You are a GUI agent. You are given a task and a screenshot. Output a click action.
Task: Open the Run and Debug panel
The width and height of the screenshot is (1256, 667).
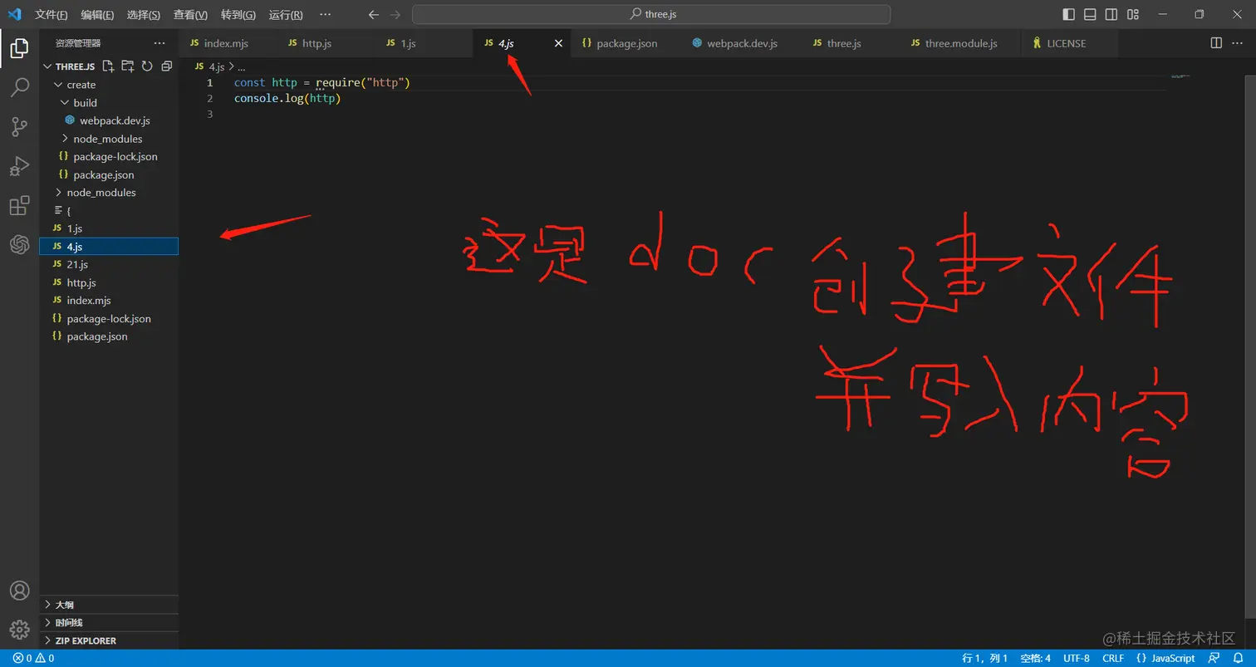(x=19, y=166)
